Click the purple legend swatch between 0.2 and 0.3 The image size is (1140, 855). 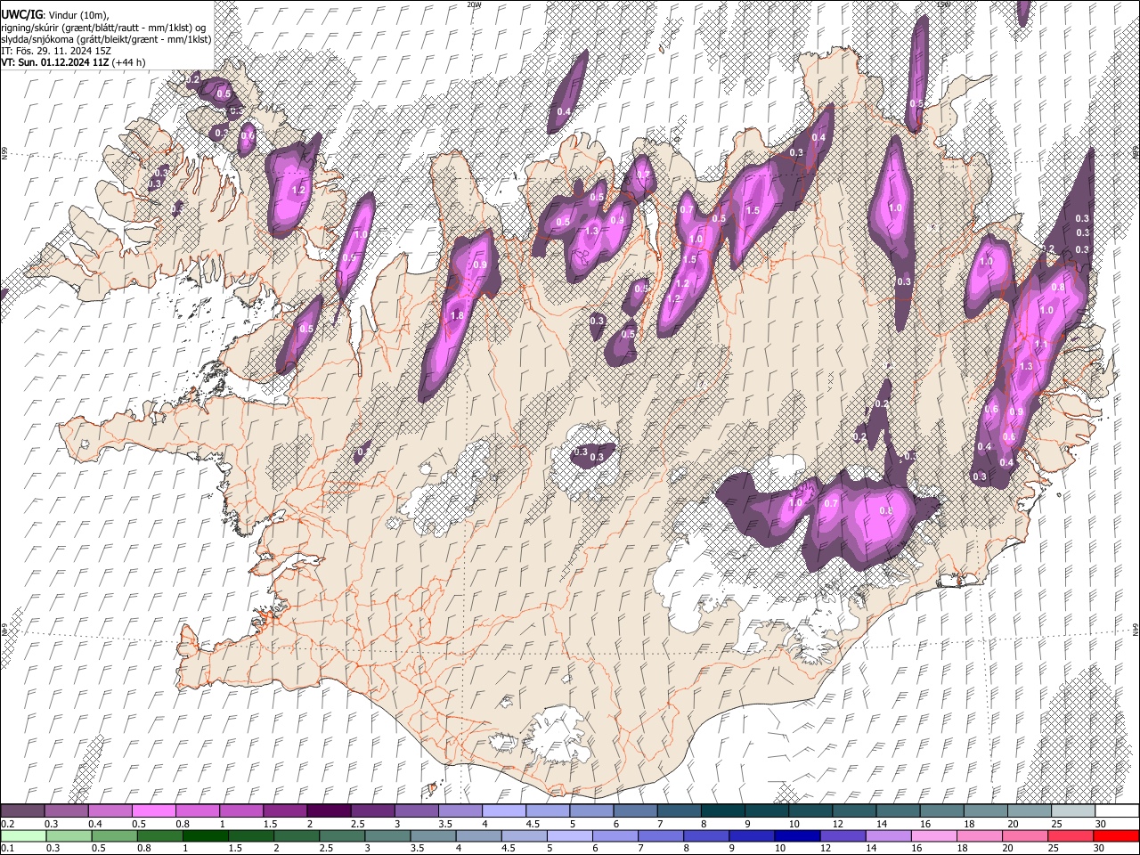click(22, 810)
